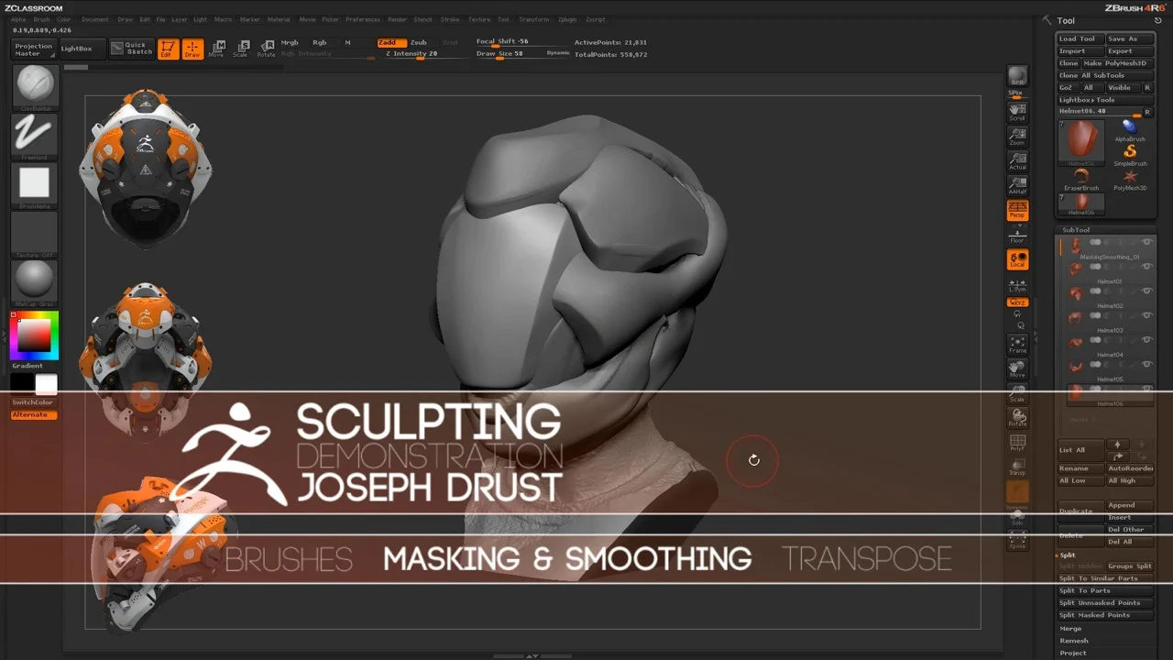This screenshot has height=660, width=1173.
Task: Toggle the Floor grid
Action: (1017, 235)
